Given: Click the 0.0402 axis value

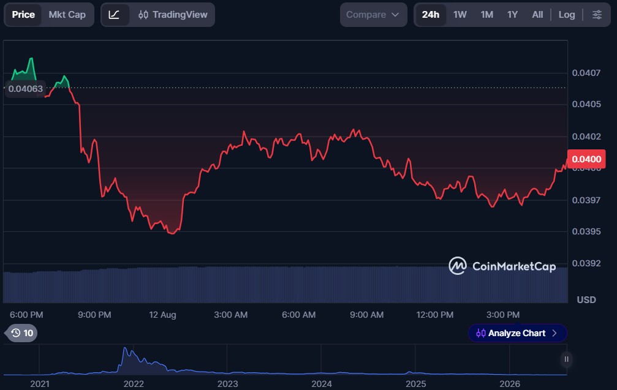Looking at the screenshot, I should click(586, 137).
